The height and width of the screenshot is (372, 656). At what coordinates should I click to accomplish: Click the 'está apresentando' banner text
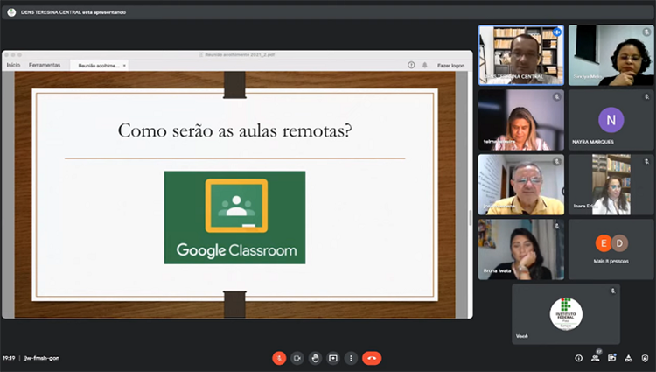104,12
